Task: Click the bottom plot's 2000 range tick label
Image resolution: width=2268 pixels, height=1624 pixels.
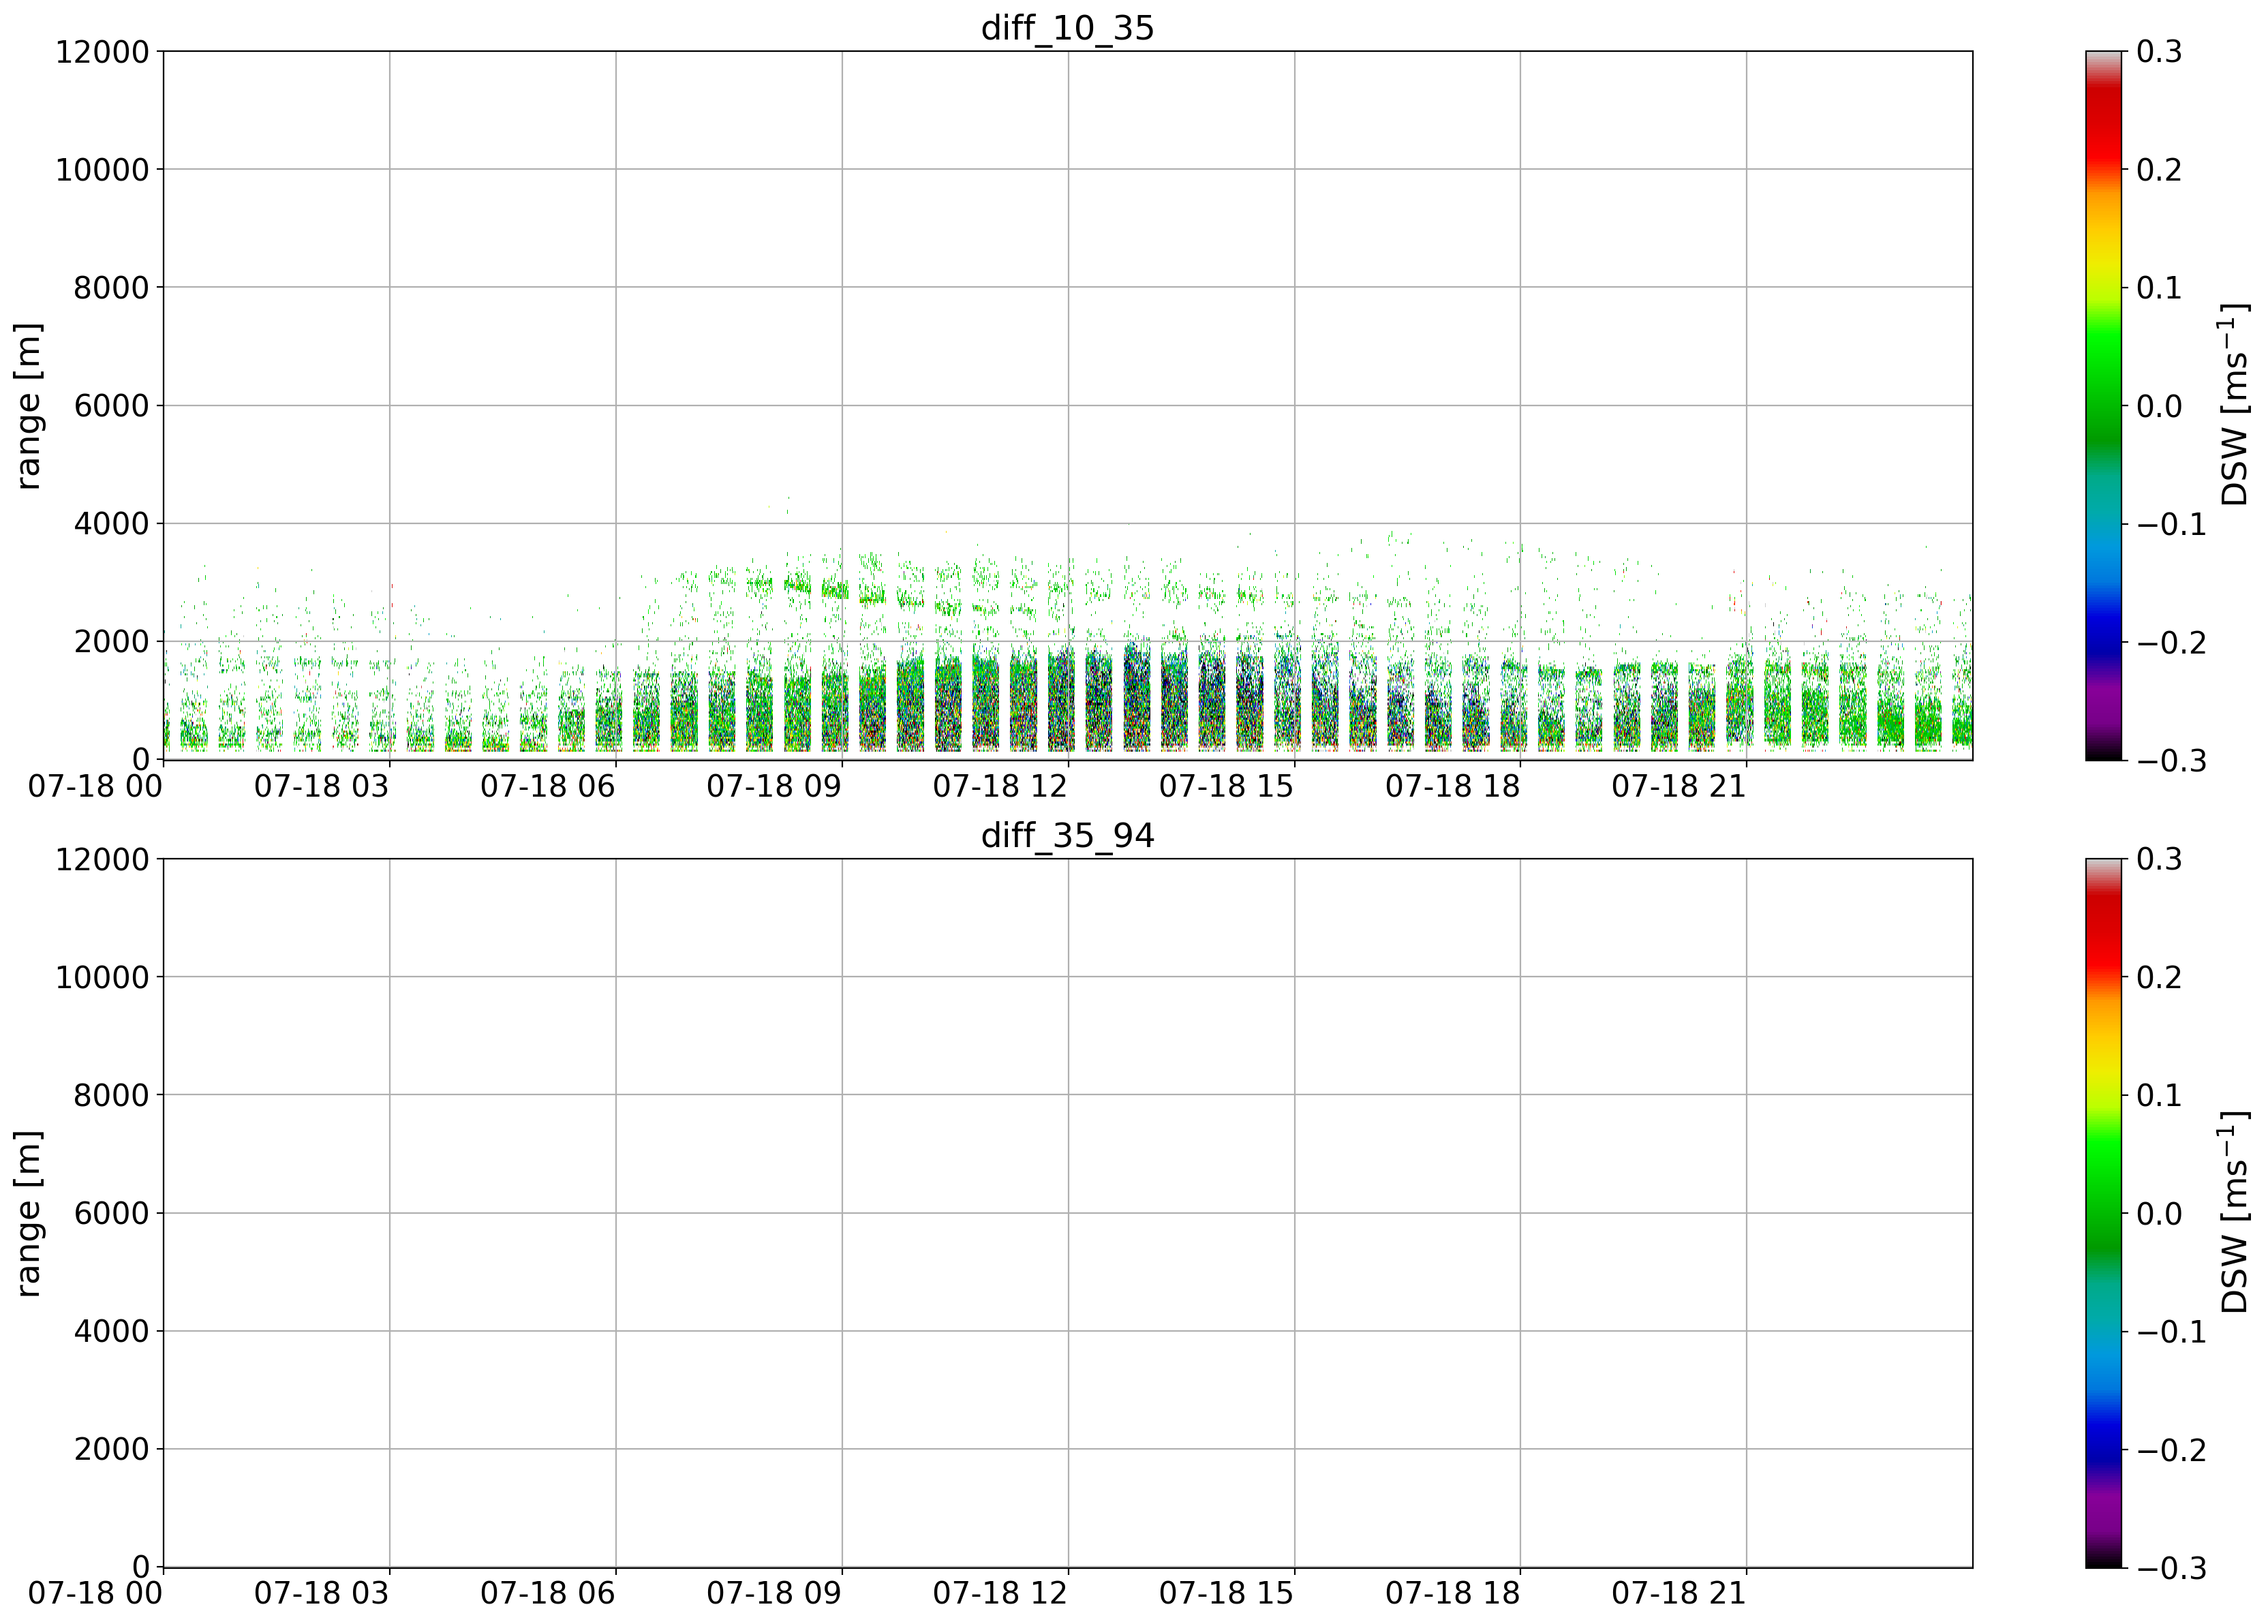Action: 111,1449
